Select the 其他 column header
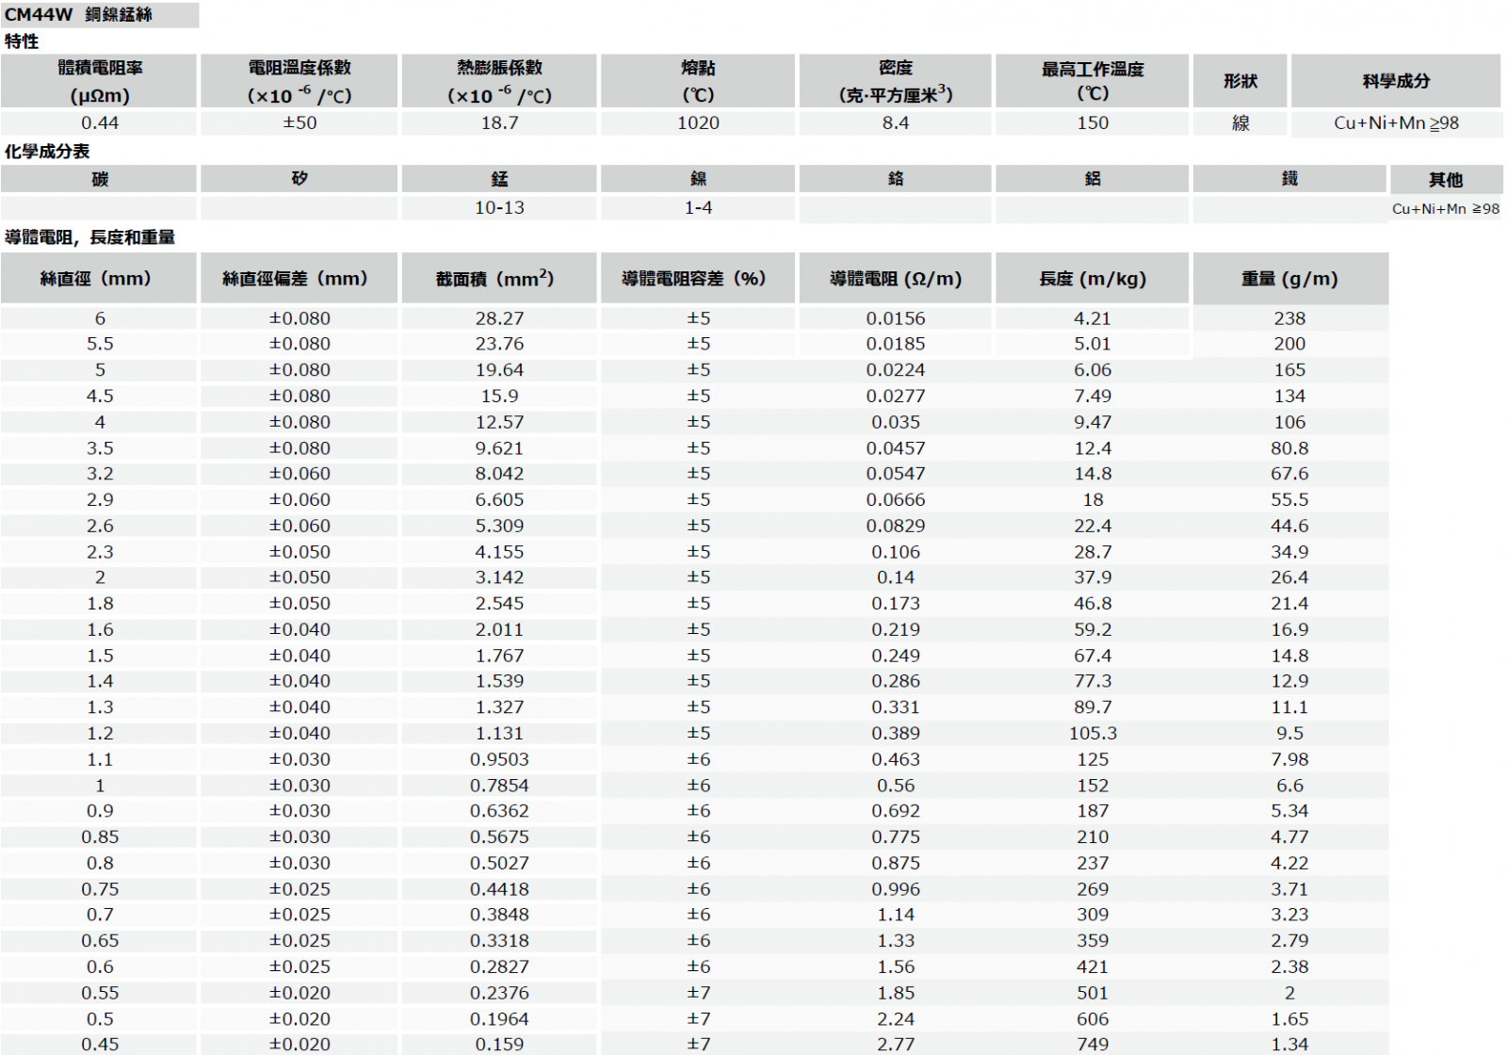This screenshot has height=1055, width=1507. coord(1446,180)
